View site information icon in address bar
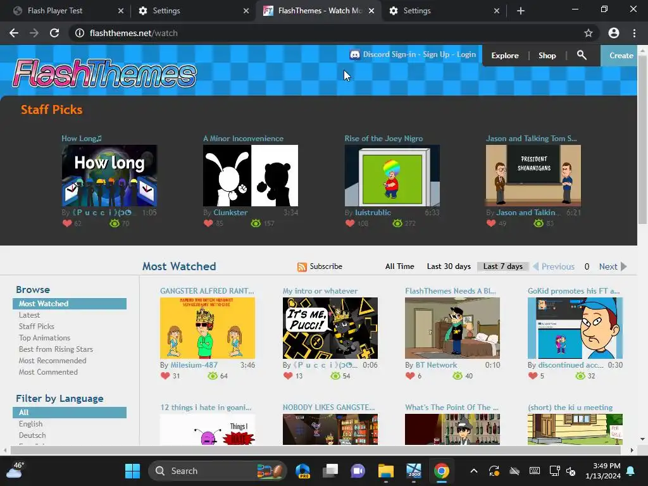 79,33
